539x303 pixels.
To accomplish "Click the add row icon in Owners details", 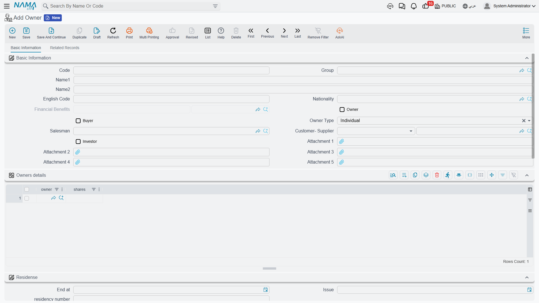I will pos(404,175).
